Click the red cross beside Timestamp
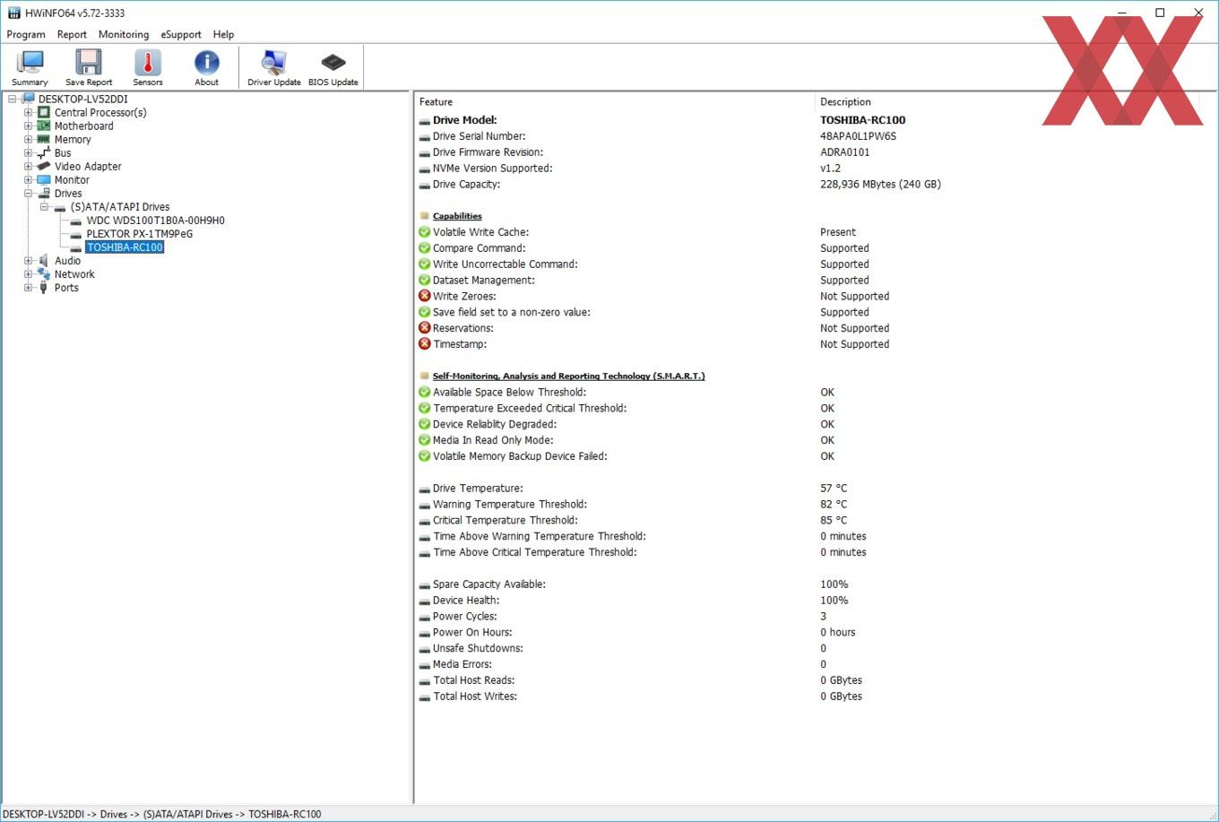1219x822 pixels. click(425, 344)
